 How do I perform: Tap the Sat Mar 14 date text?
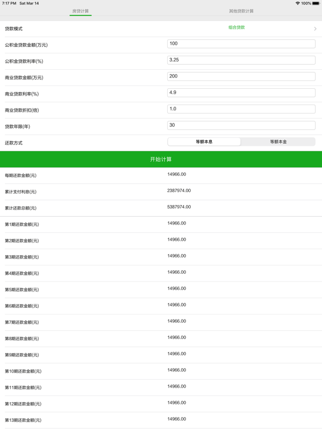tap(29, 3)
